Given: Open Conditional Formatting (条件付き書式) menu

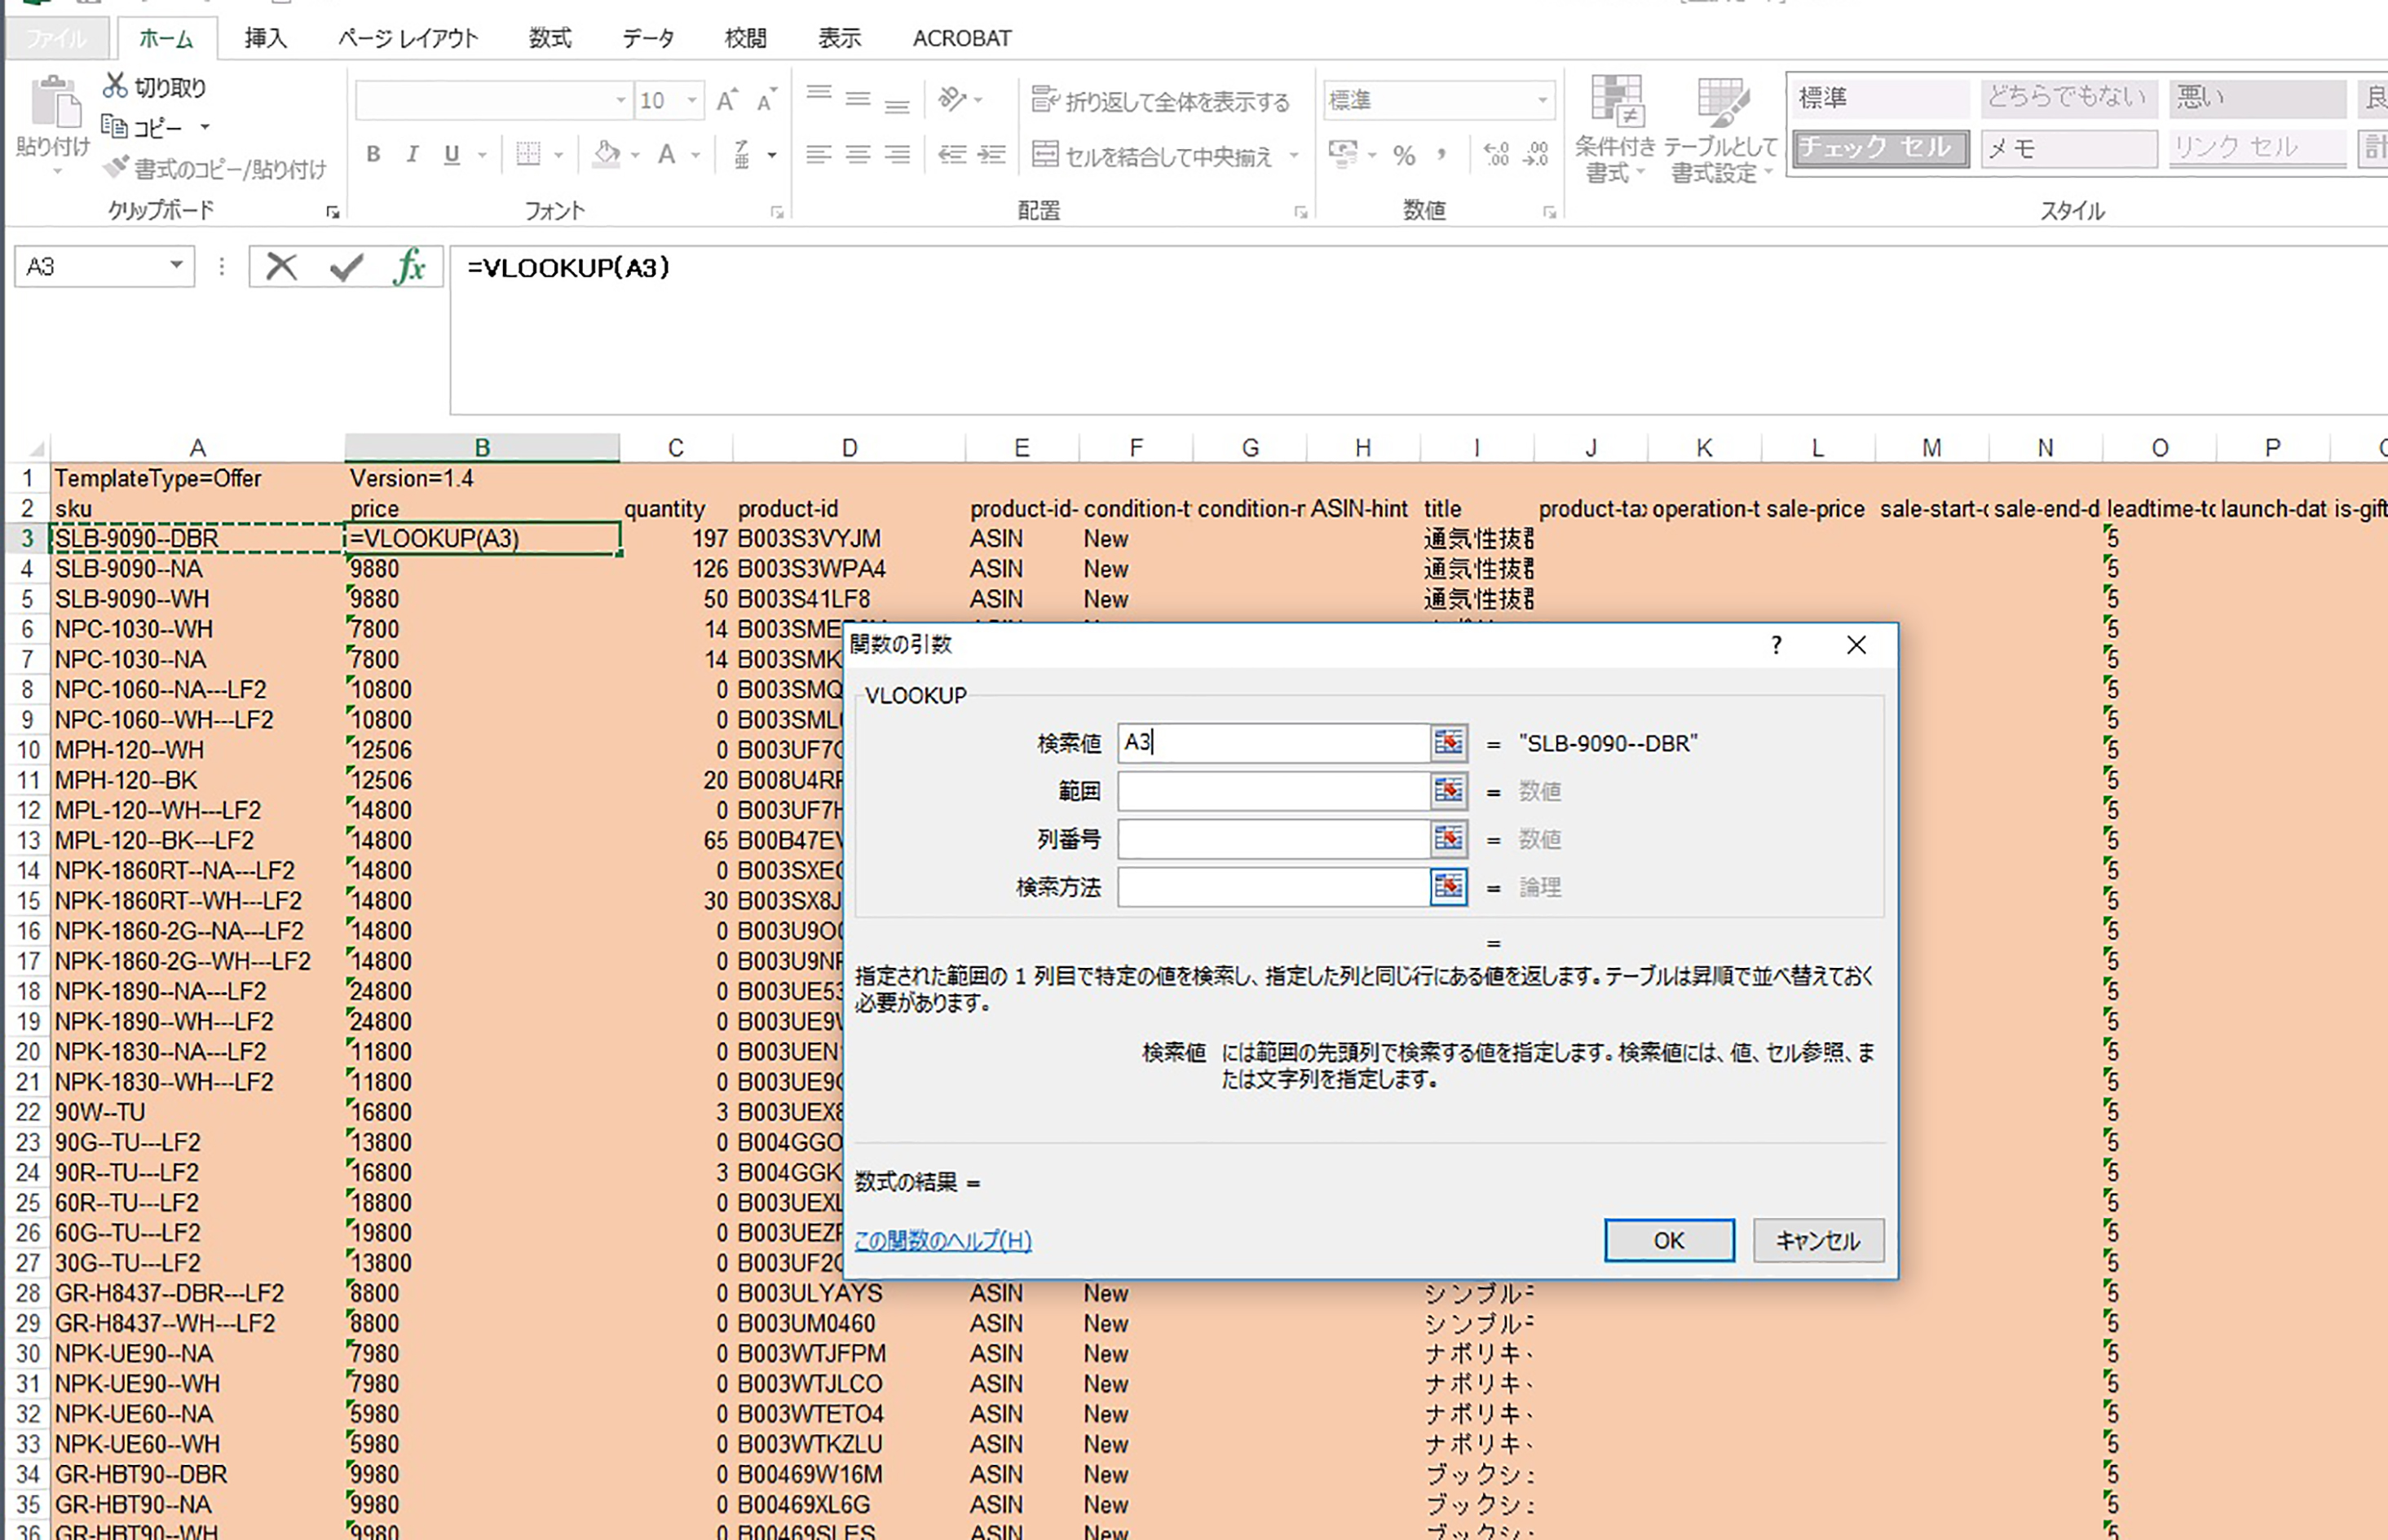Looking at the screenshot, I should pos(1614,129).
